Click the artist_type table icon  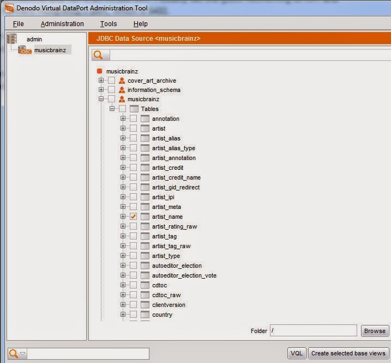coord(145,256)
